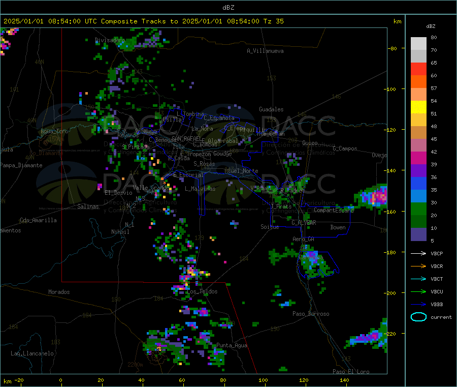
Task: Pick the green 30 dBZ color swatch
Action: (418, 209)
